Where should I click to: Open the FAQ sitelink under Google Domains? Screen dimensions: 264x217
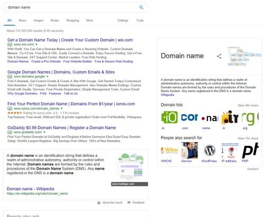coord(43,94)
